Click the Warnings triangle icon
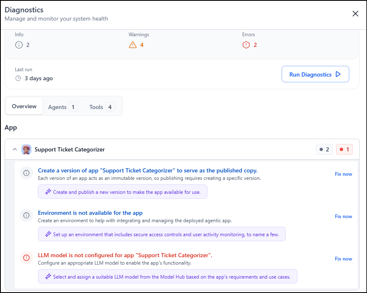Viewport: 367px width, 293px height. [x=132, y=45]
